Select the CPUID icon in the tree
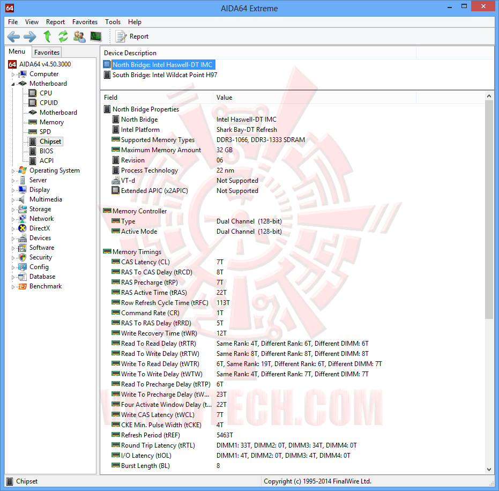 33,103
